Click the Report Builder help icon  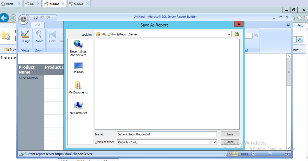point(288,25)
